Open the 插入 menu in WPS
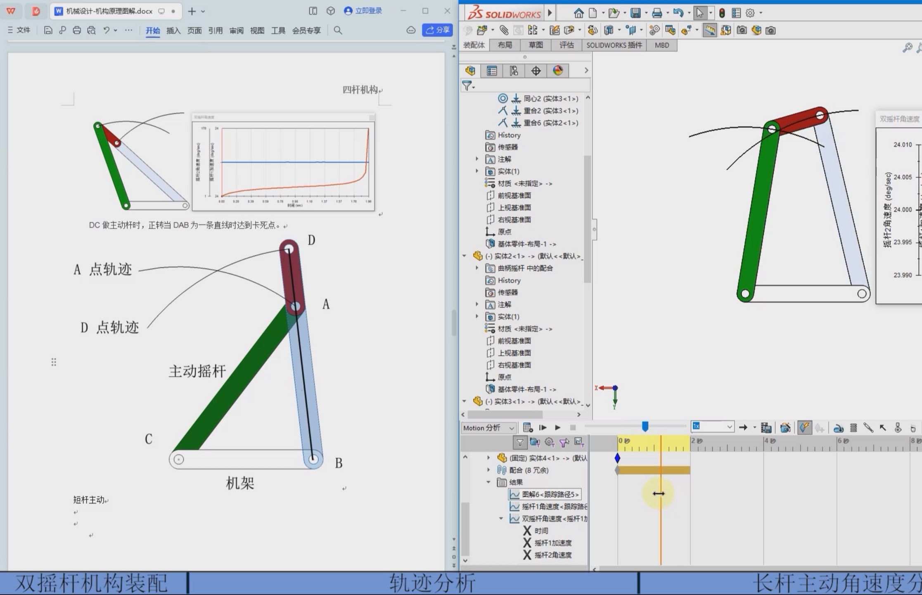Viewport: 922px width, 595px height. click(173, 30)
